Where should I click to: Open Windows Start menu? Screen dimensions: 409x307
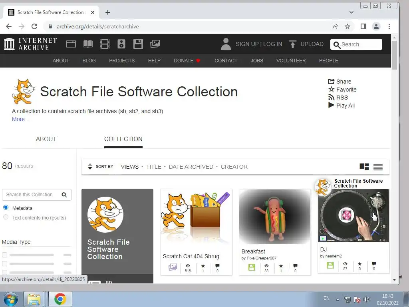tap(11, 299)
